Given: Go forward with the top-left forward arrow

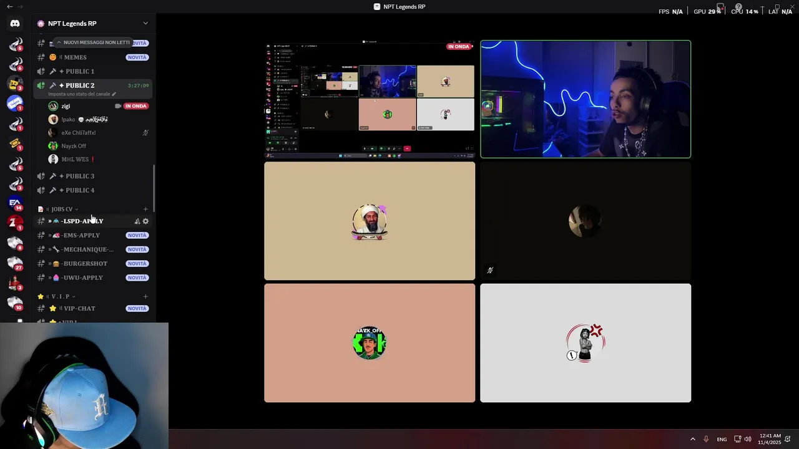Looking at the screenshot, I should pyautogui.click(x=20, y=6).
